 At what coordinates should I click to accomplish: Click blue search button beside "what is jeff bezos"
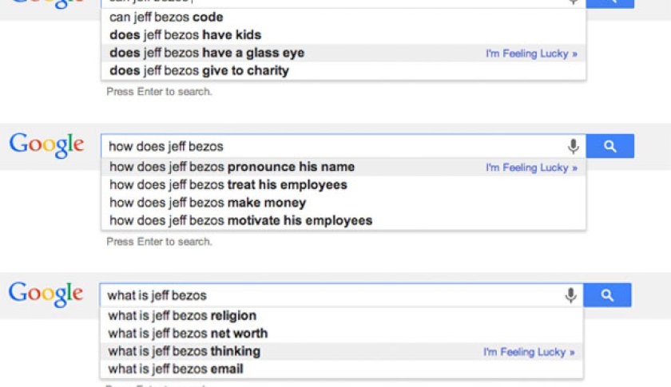[x=607, y=295]
